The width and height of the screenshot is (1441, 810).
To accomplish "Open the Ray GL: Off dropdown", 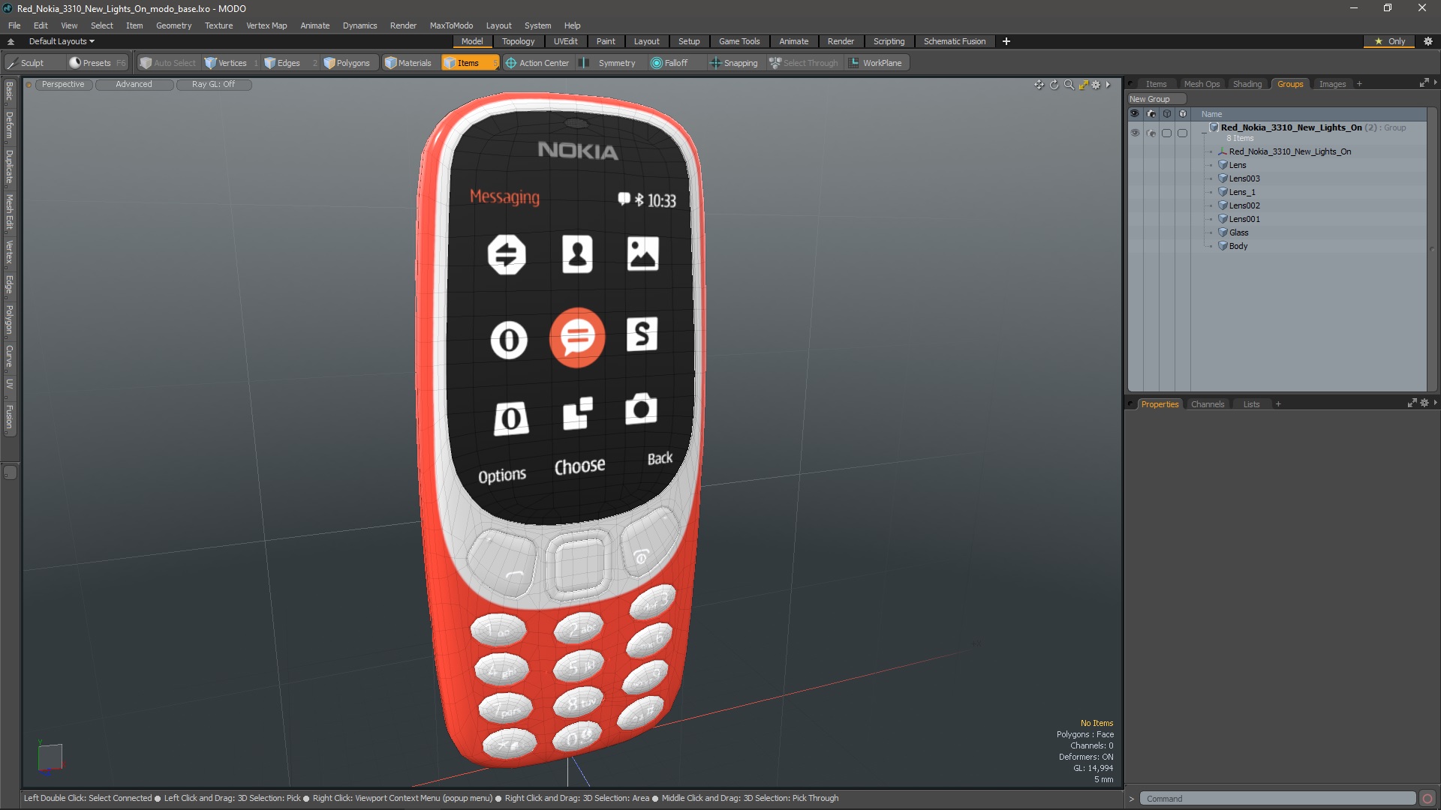I will pyautogui.click(x=213, y=85).
